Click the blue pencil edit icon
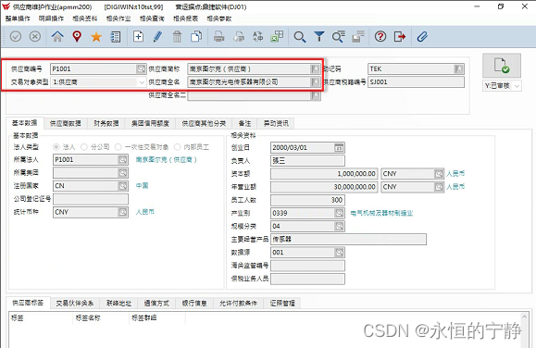The image size is (536, 348). (x=157, y=36)
